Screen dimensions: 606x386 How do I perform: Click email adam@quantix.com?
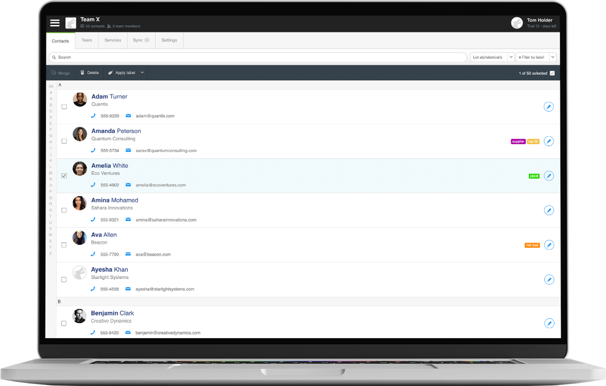click(155, 116)
